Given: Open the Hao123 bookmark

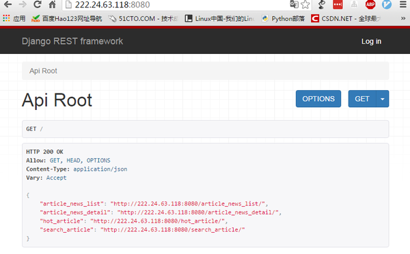Looking at the screenshot, I should pos(67,18).
